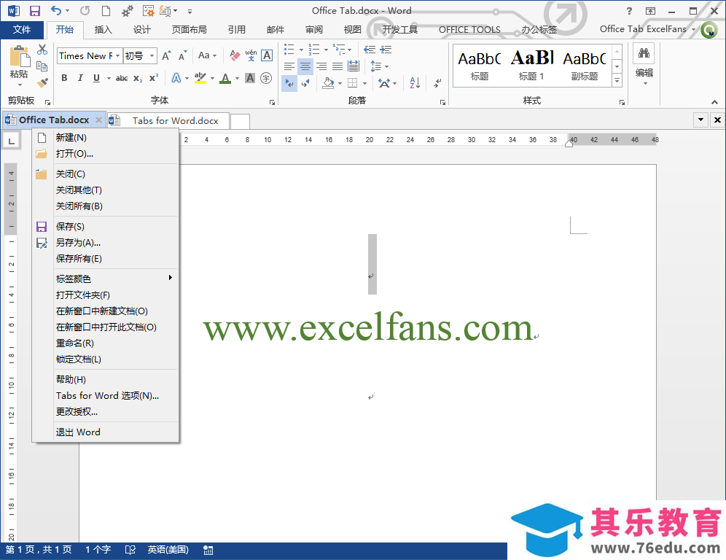Decrease font size with shrink font icon

[182, 55]
